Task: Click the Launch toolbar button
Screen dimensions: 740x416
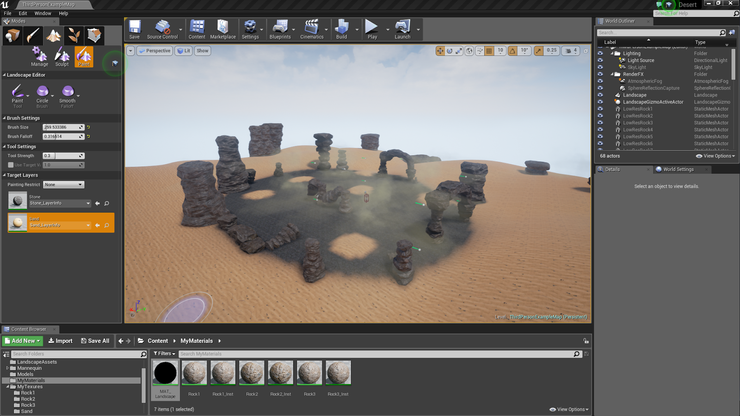Action: tap(402, 30)
